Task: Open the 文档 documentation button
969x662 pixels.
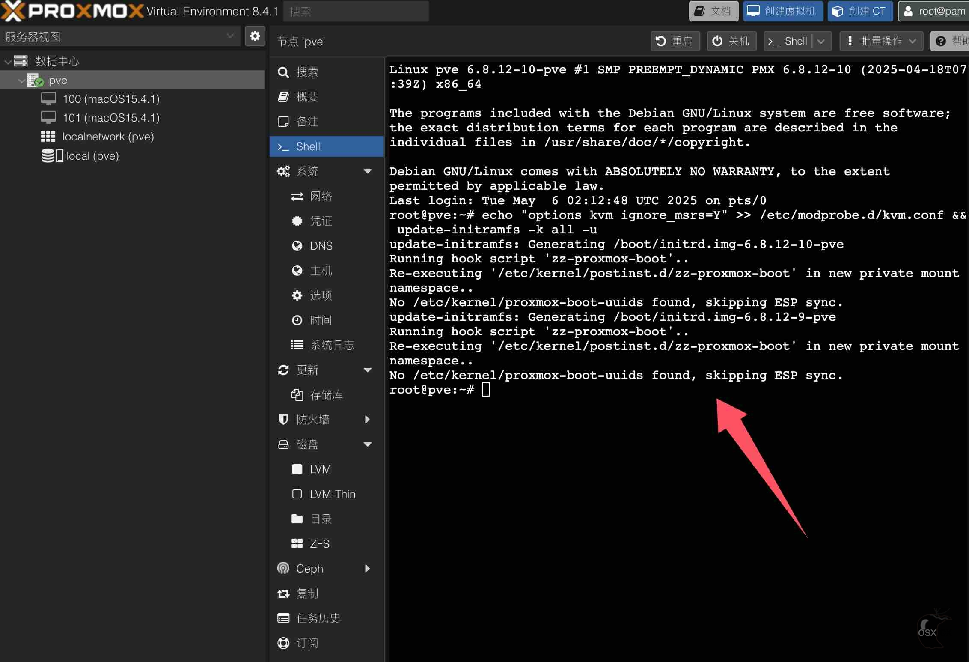Action: pyautogui.click(x=713, y=11)
